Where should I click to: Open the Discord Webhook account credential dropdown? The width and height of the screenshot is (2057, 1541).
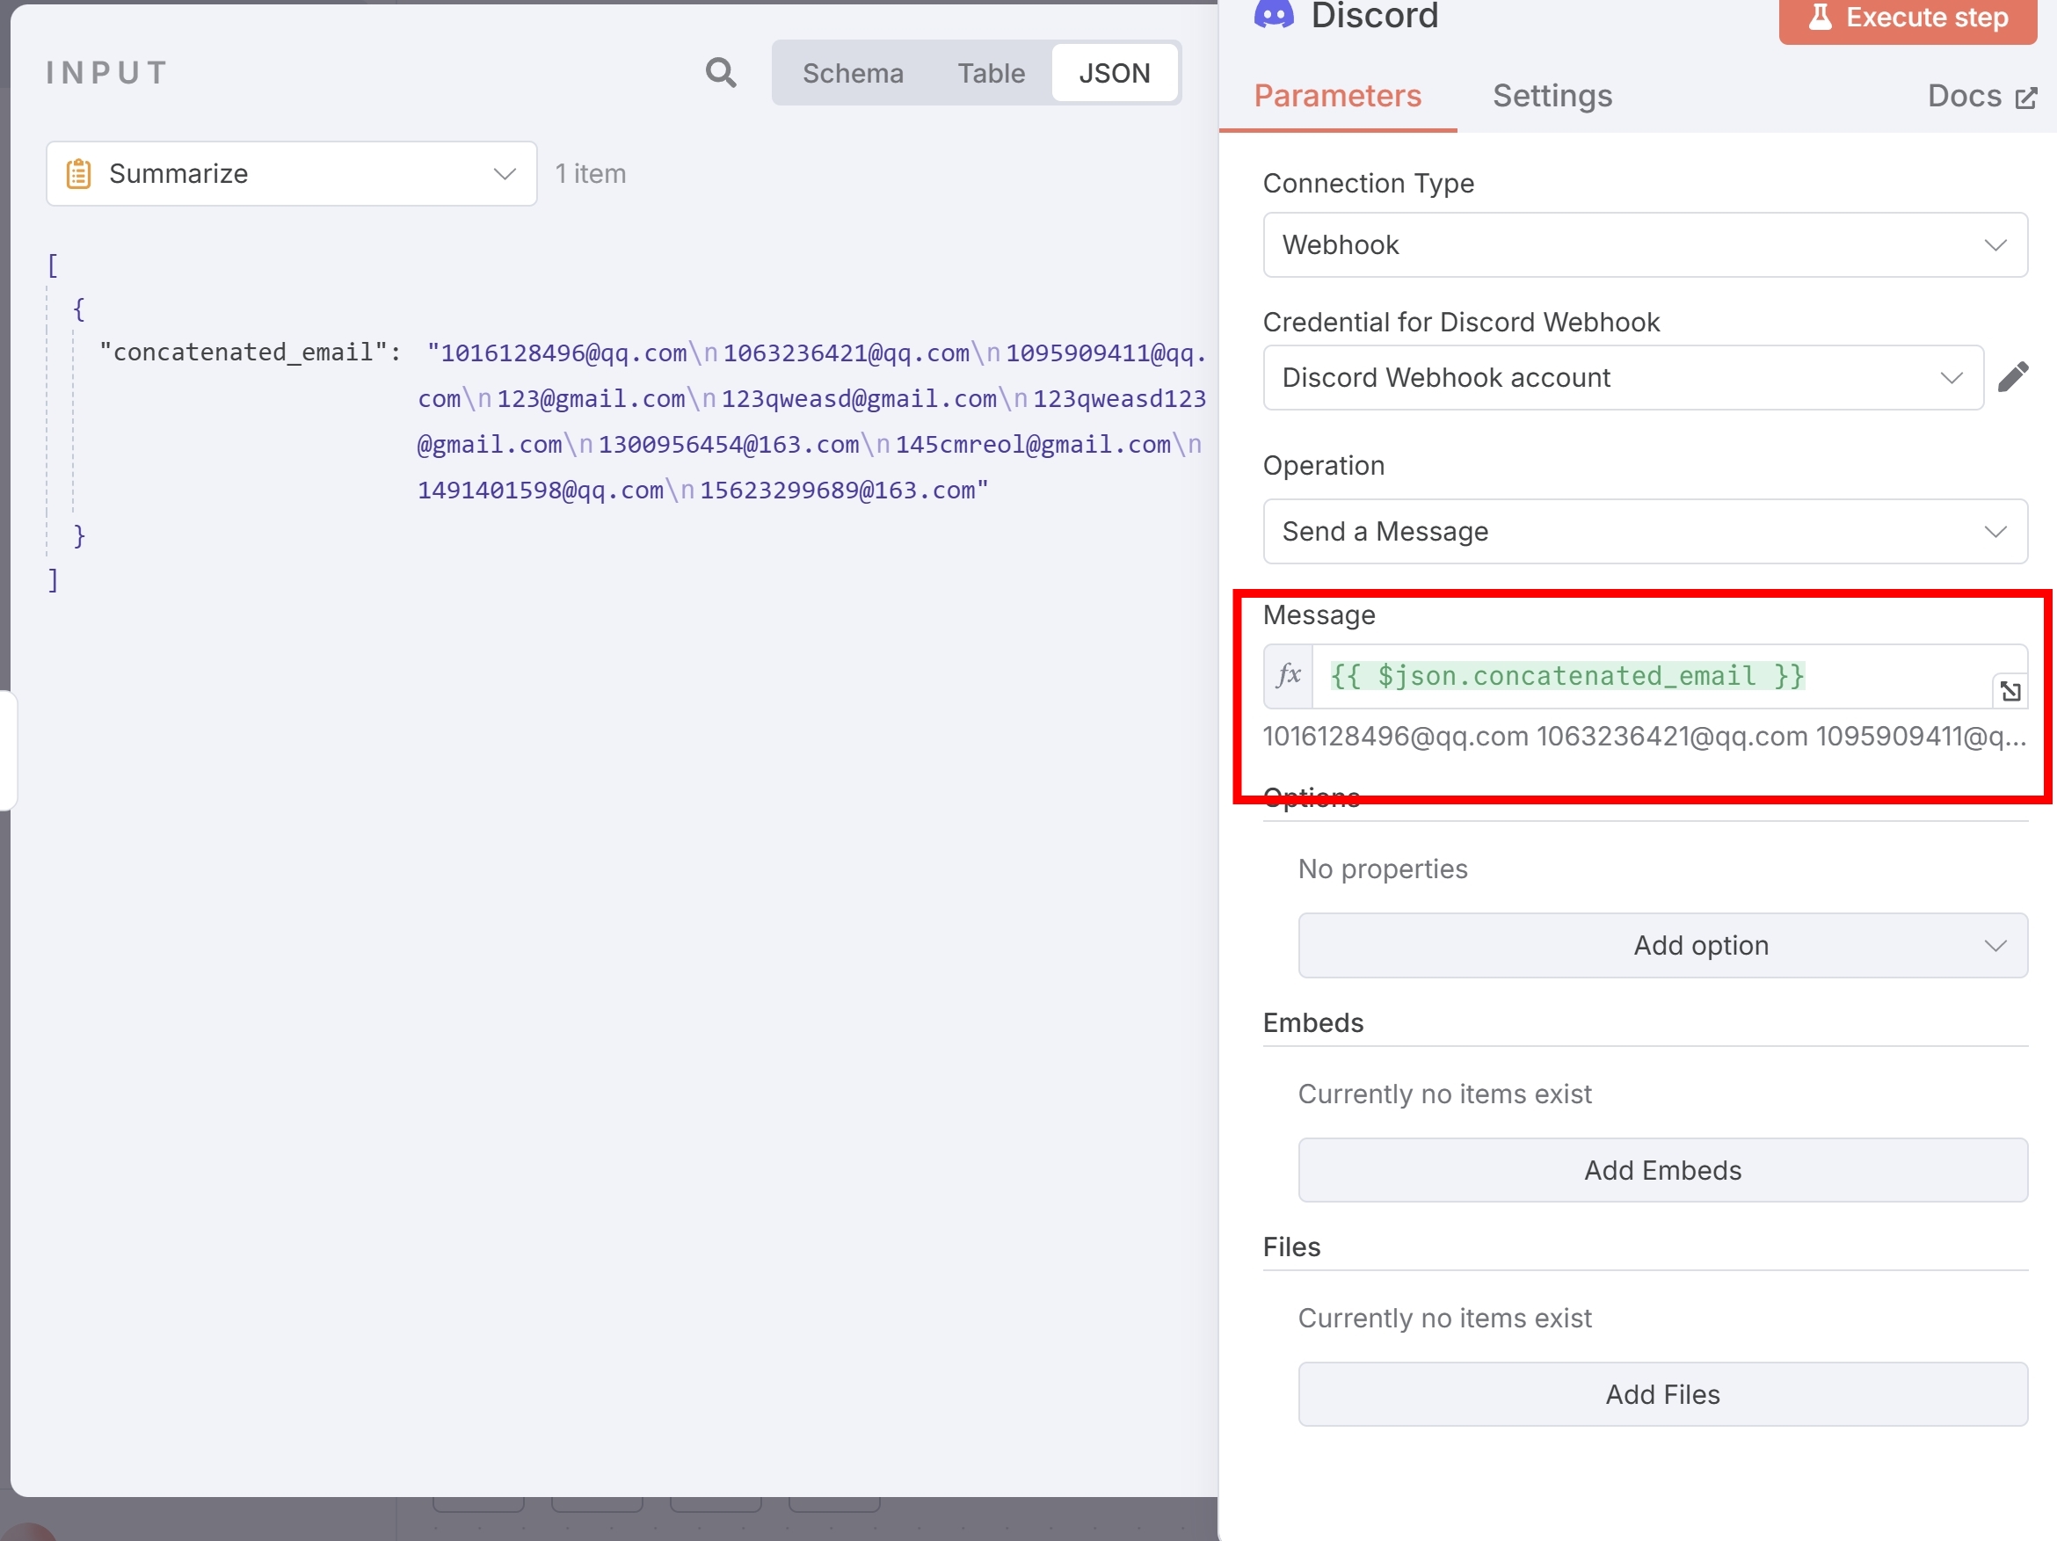[1623, 378]
